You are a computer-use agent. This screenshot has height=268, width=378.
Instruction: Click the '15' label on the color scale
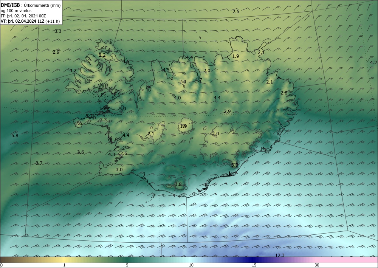(254, 265)
